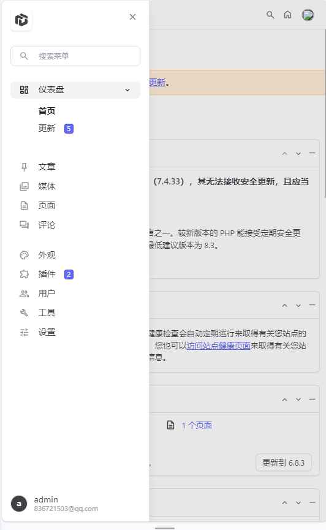Viewport: 326px width, 530px height.
Task: Click the site logo in sidebar header
Action: tap(21, 20)
